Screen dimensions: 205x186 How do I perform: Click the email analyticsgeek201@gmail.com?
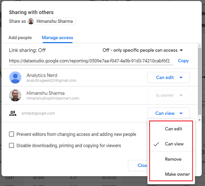[x=51, y=80]
